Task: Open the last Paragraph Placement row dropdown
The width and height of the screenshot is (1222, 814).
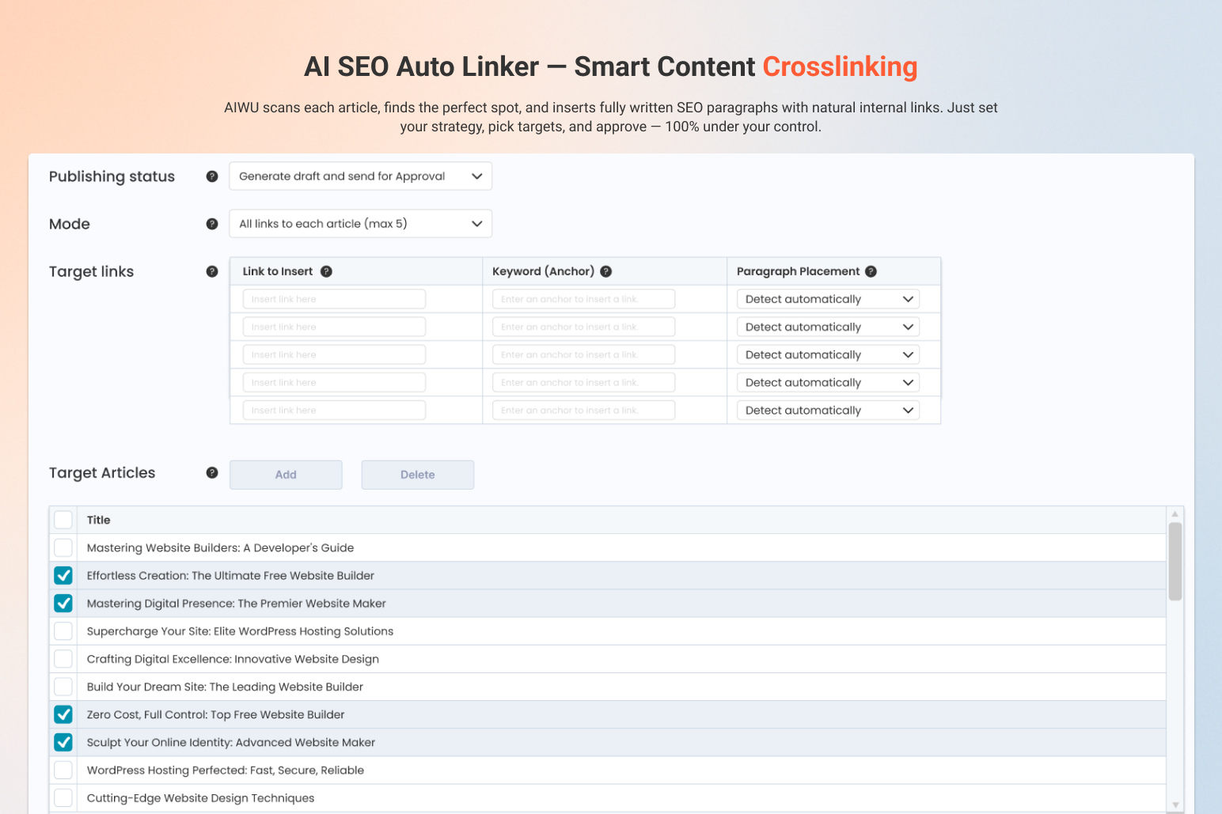Action: pyautogui.click(x=827, y=410)
